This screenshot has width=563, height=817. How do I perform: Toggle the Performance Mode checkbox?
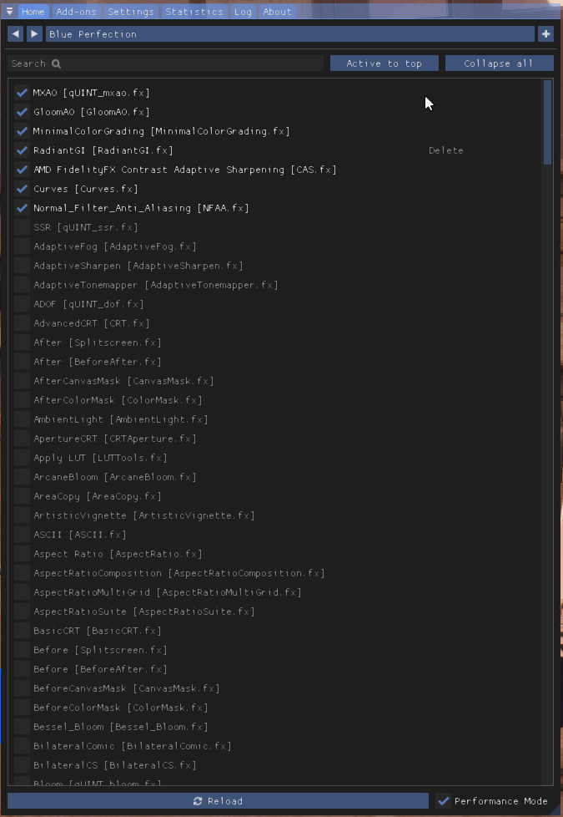444,801
